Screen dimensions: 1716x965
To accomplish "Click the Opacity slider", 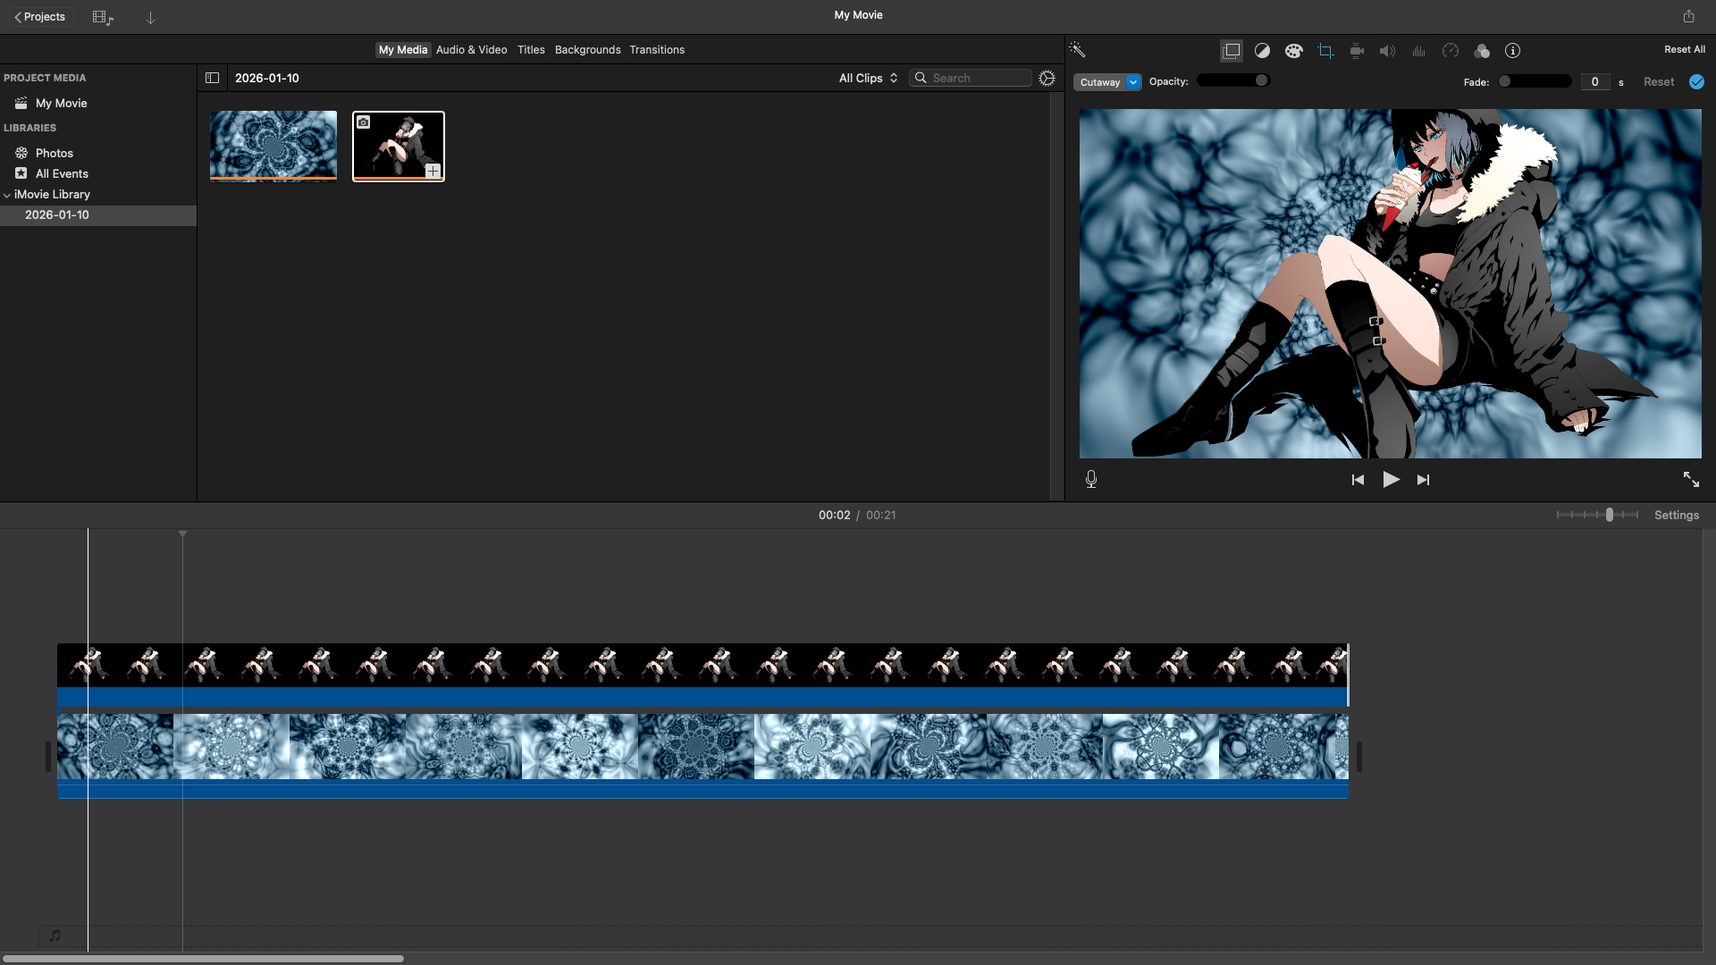I will click(x=1233, y=80).
